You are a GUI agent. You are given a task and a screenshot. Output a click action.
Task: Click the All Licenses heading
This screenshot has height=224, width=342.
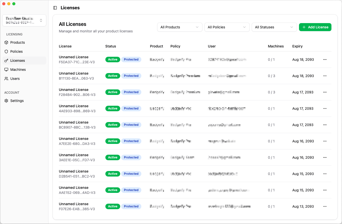[73, 24]
